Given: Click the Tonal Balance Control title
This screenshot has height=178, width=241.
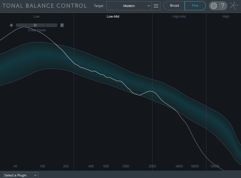Looking at the screenshot, I should 45,6.
